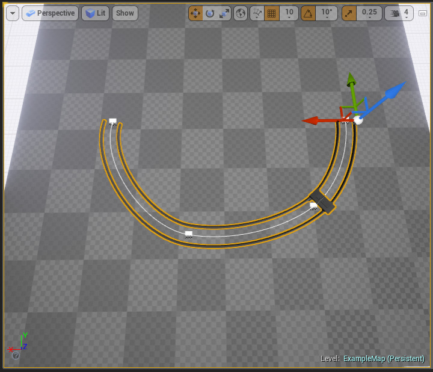Click the red X axis gizmo arrow
This screenshot has height=372, width=433.
coord(311,121)
